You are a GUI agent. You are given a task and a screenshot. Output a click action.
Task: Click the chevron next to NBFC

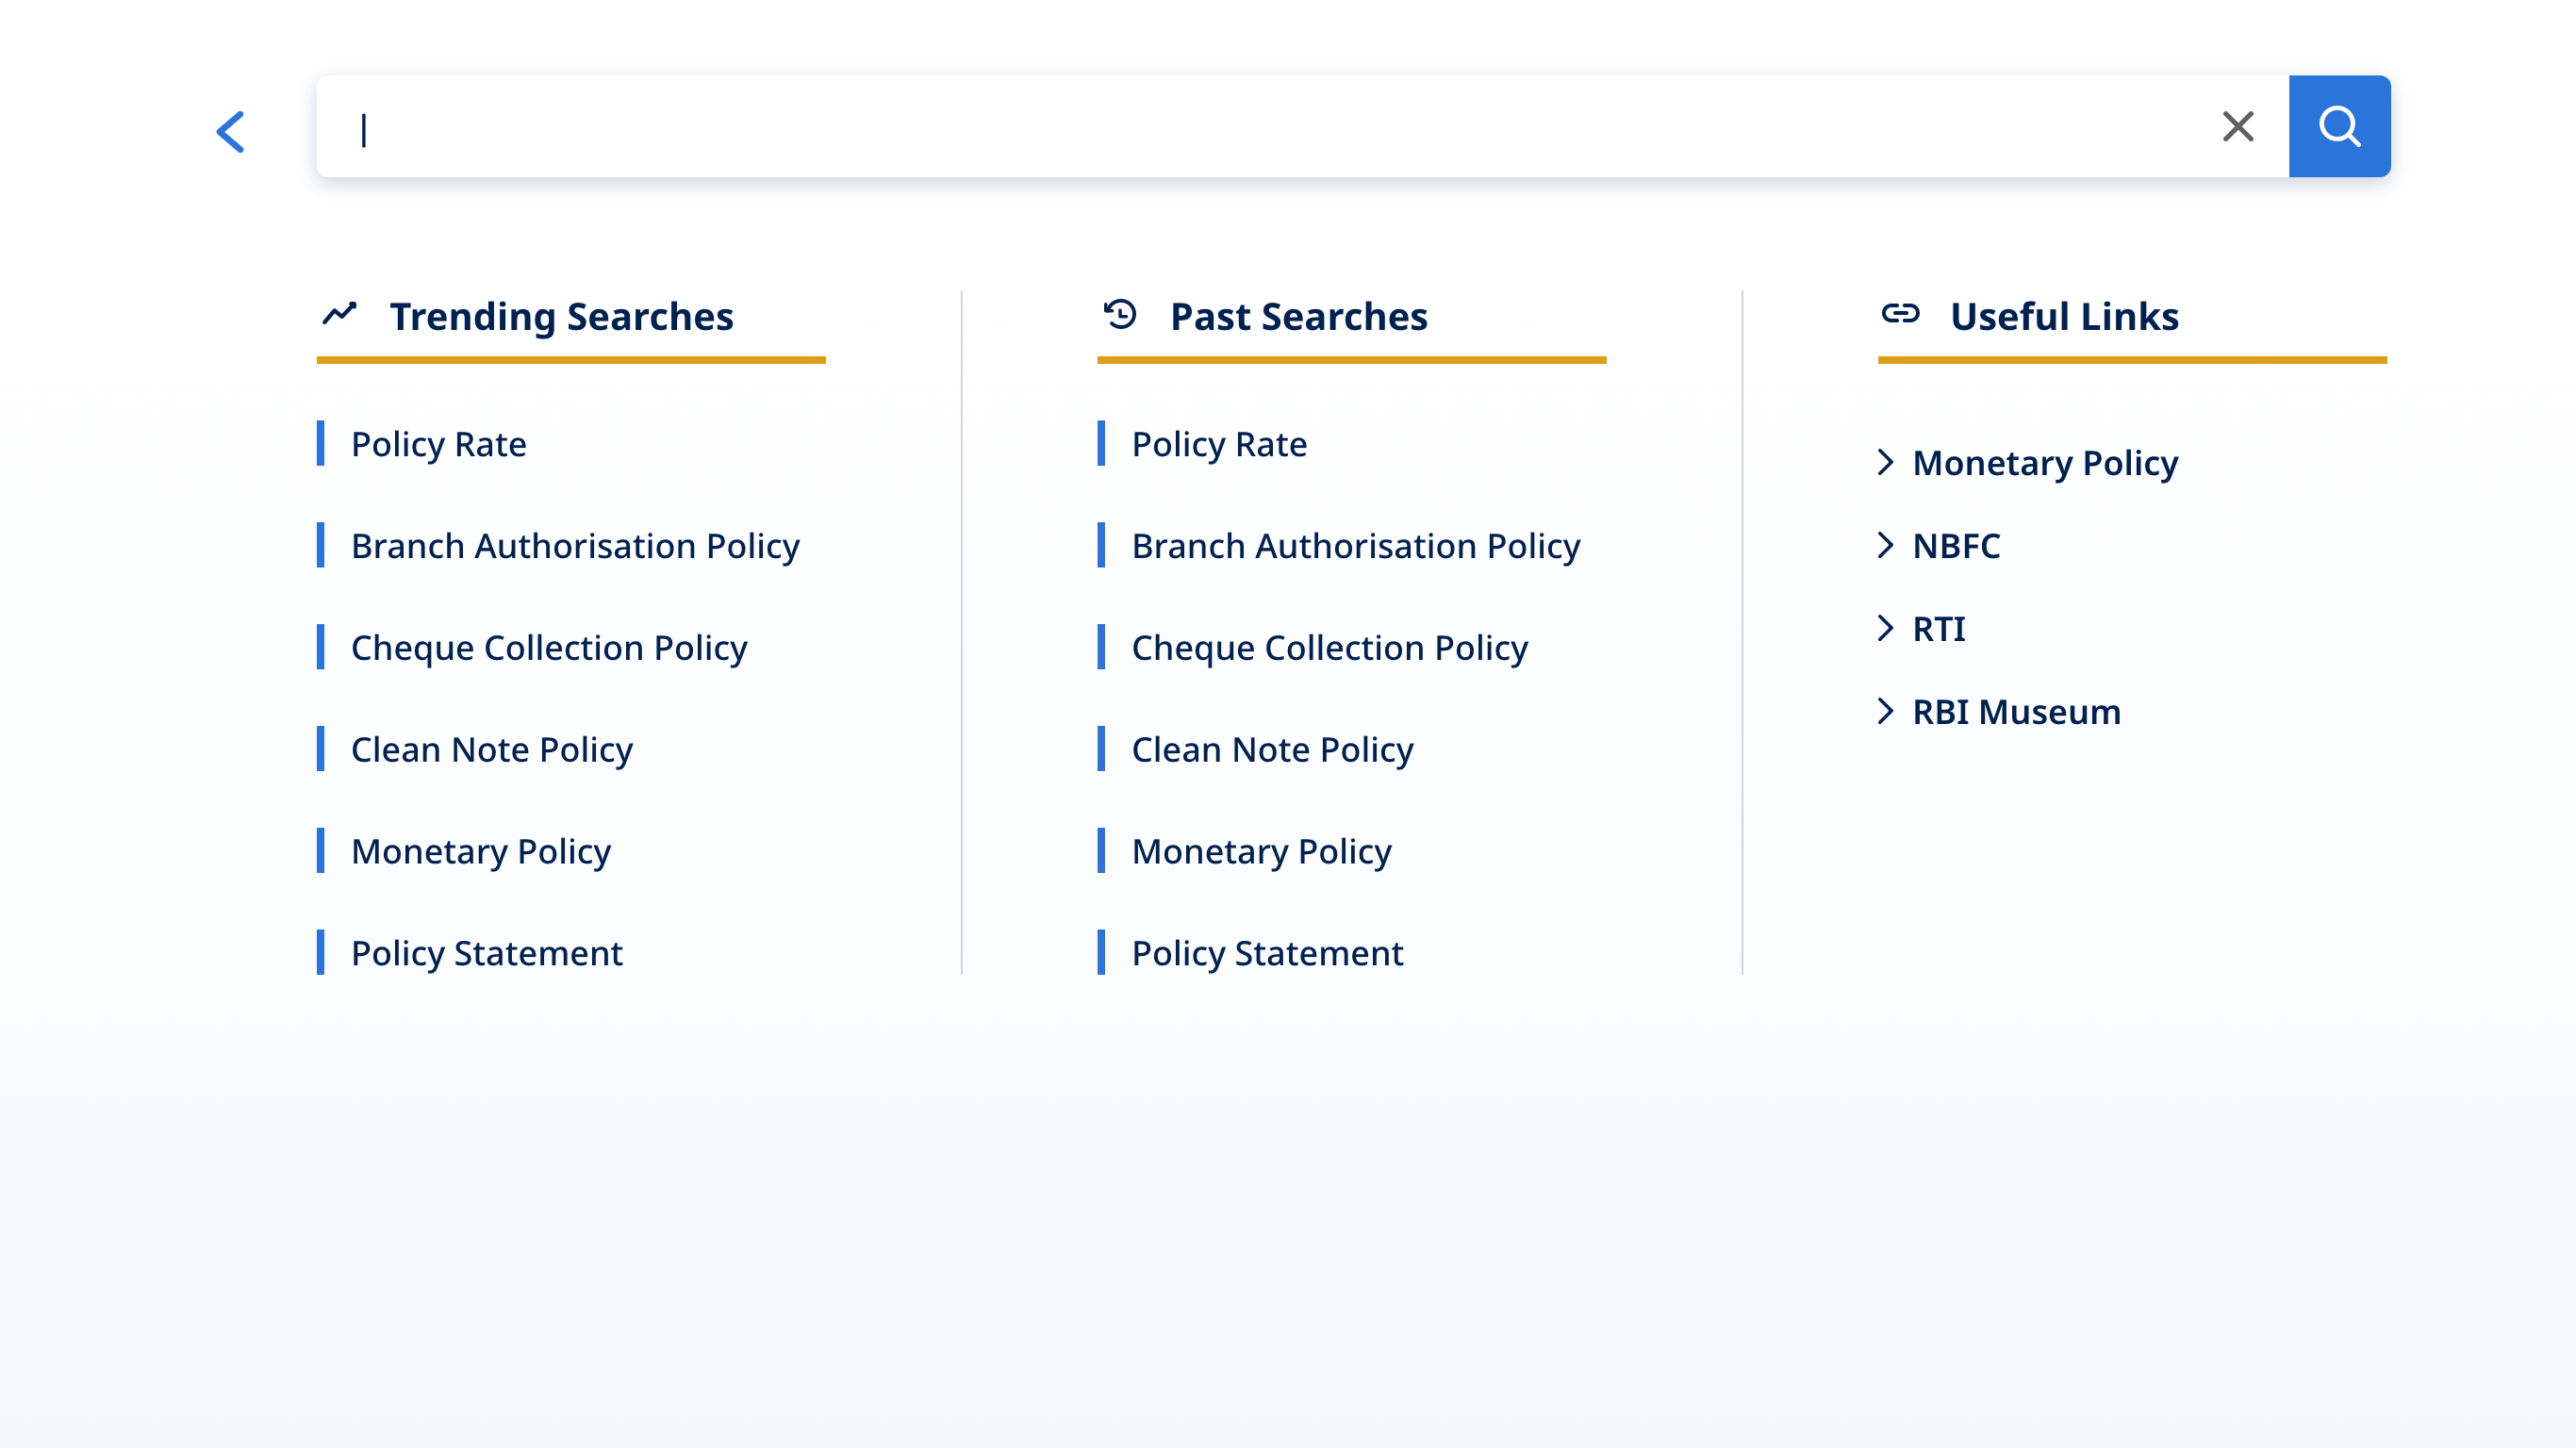pyautogui.click(x=1885, y=545)
